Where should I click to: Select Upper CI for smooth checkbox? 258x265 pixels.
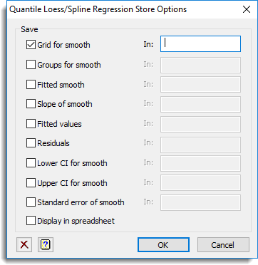pos(31,183)
